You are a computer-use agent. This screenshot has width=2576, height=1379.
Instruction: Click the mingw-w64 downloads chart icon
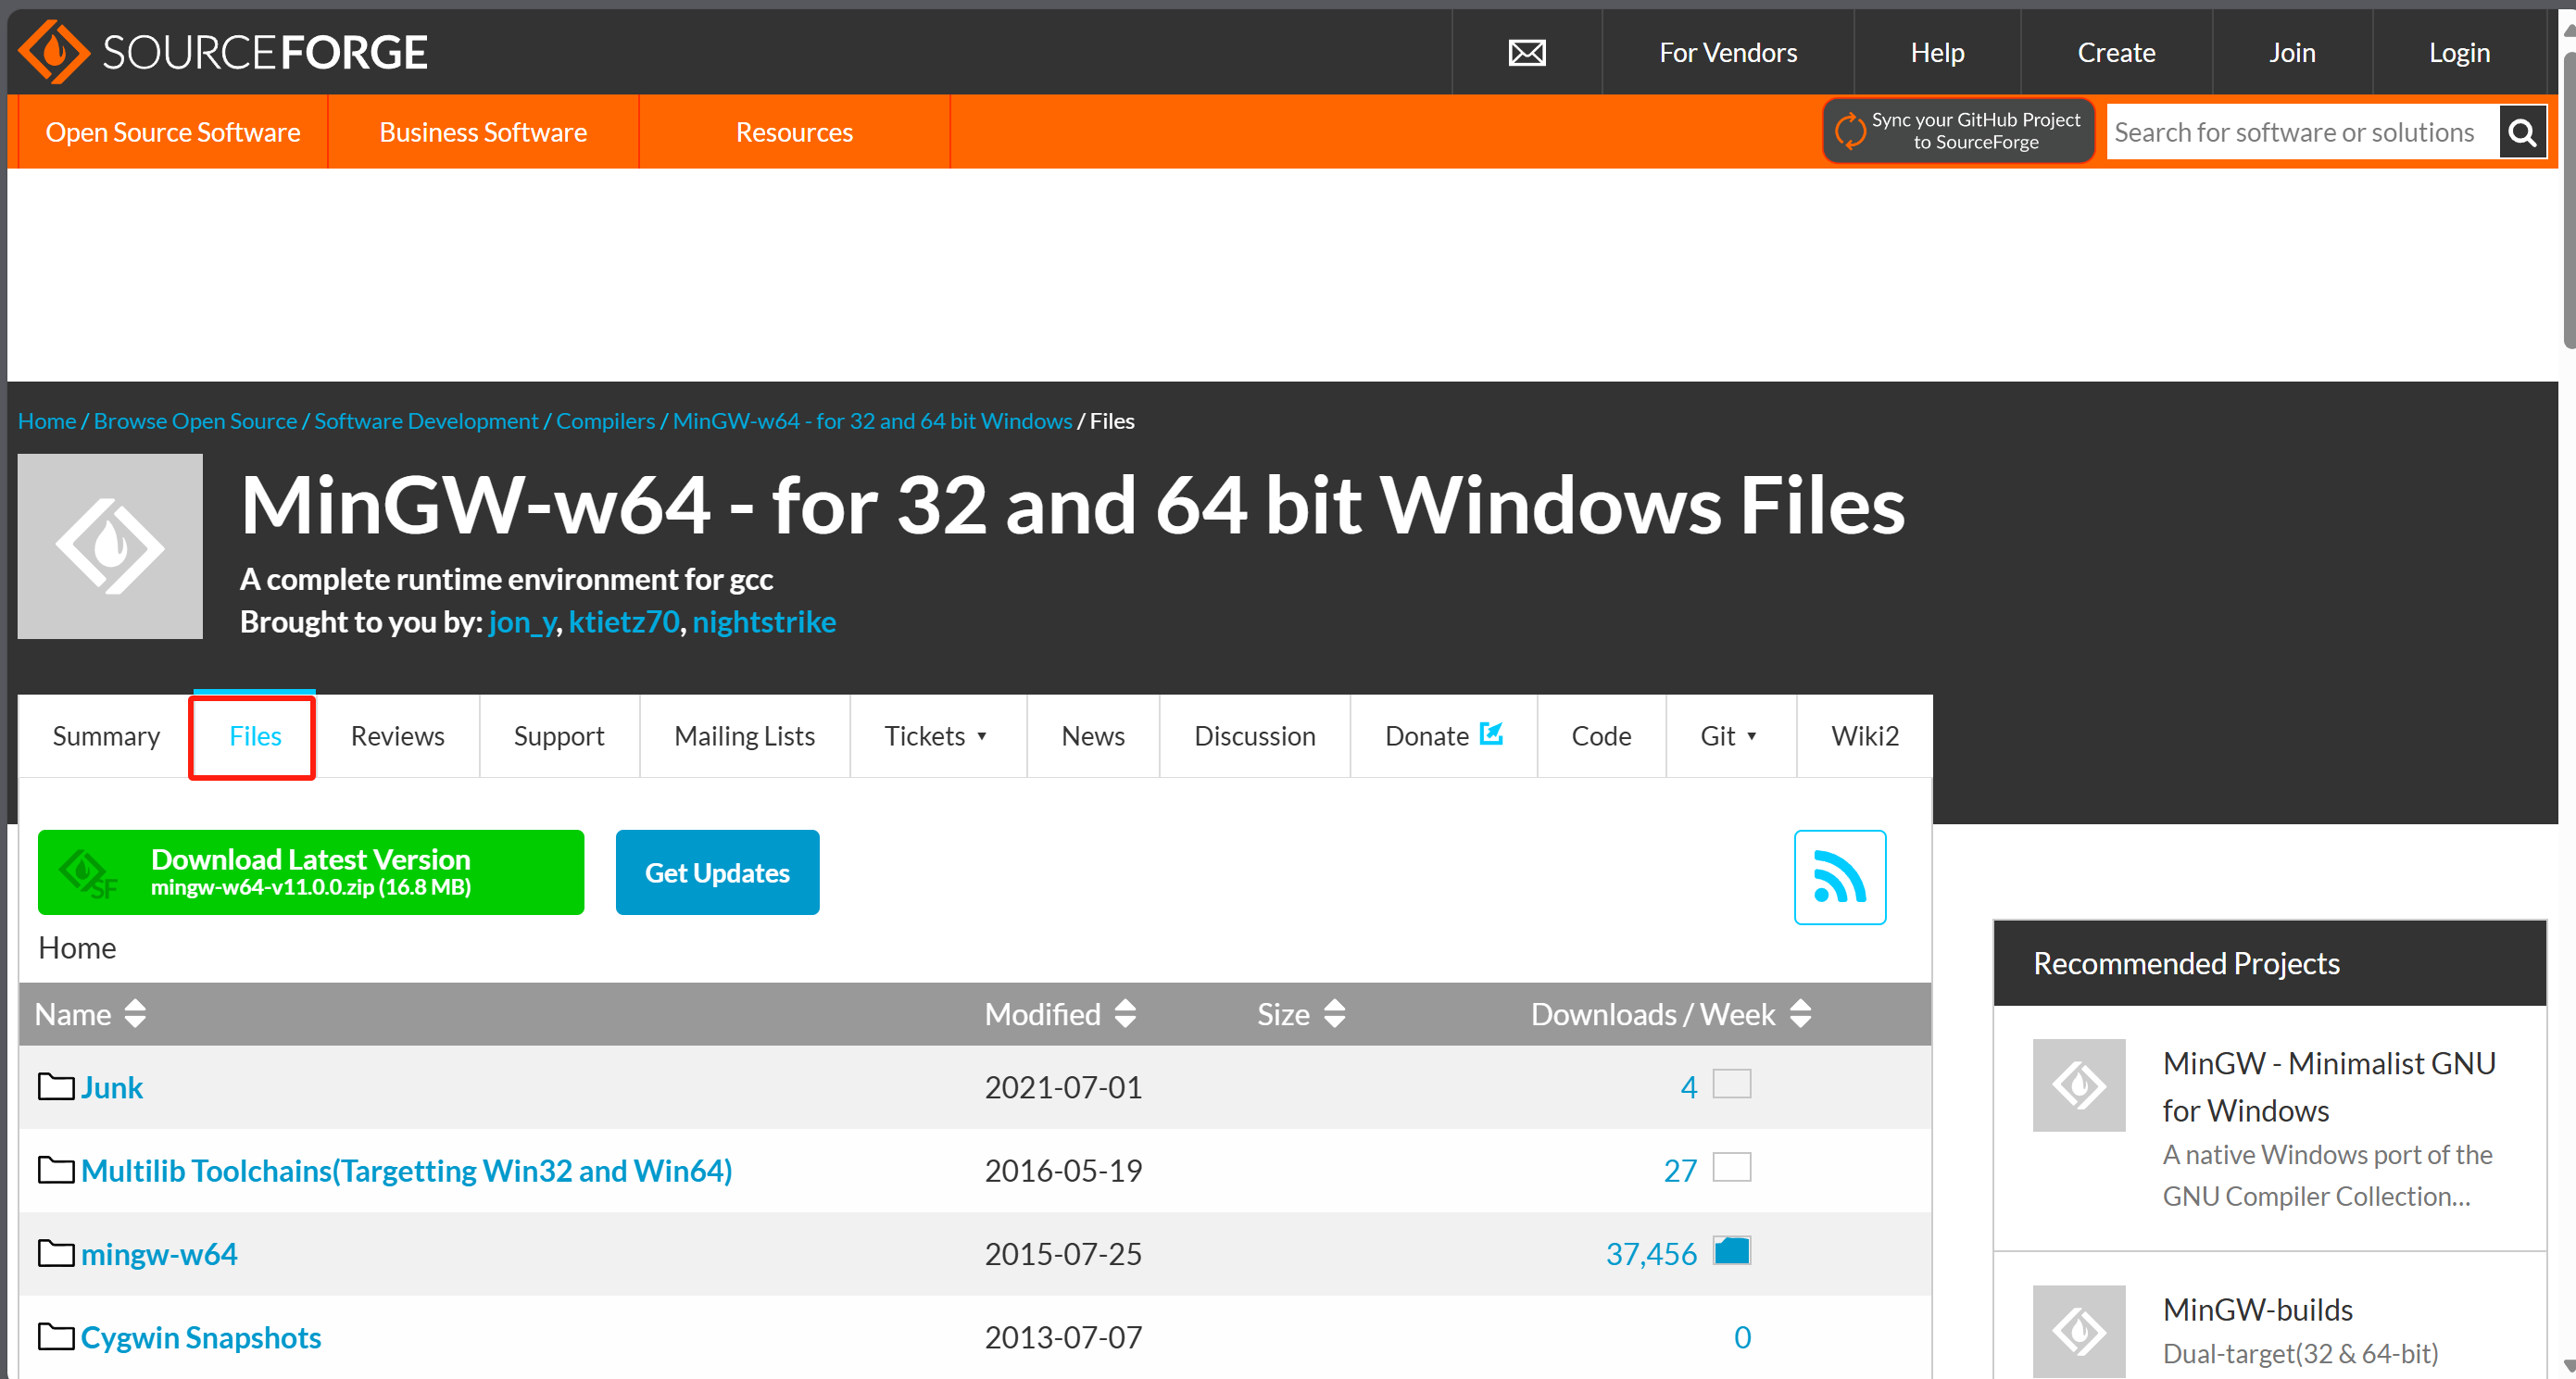click(x=1731, y=1250)
